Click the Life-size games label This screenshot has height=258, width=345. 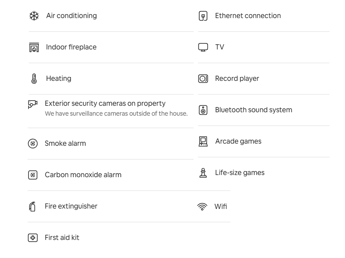coord(240,173)
